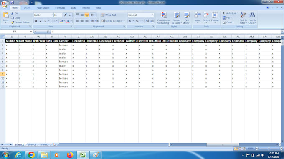
Task: Open Conditional Formatting menu
Action: 164,18
